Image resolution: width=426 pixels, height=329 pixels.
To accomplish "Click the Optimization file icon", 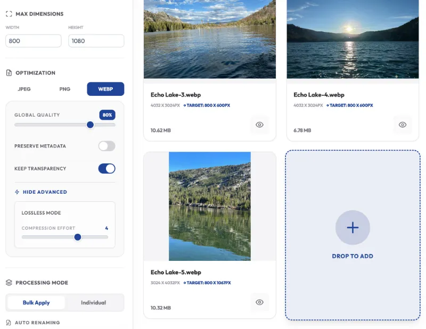I will pyautogui.click(x=9, y=73).
